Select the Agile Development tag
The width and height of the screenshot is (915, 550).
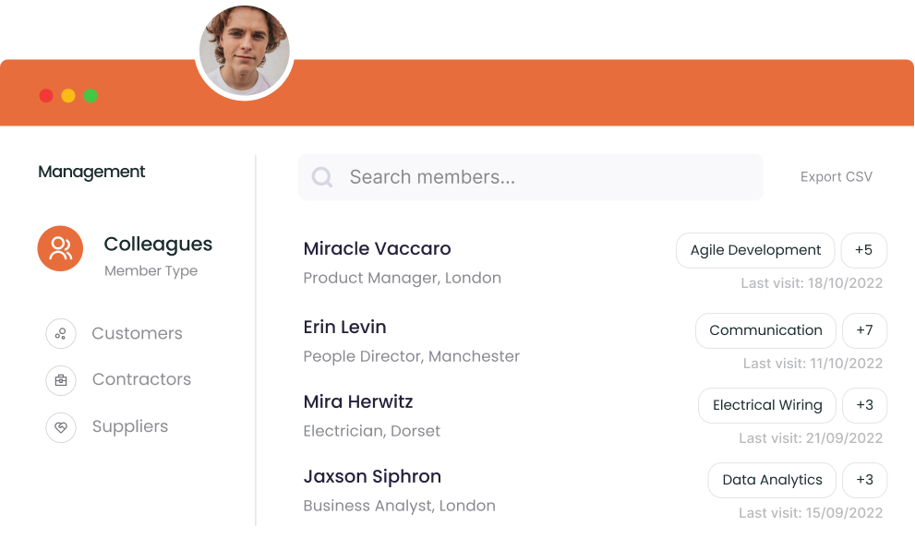[x=755, y=250]
